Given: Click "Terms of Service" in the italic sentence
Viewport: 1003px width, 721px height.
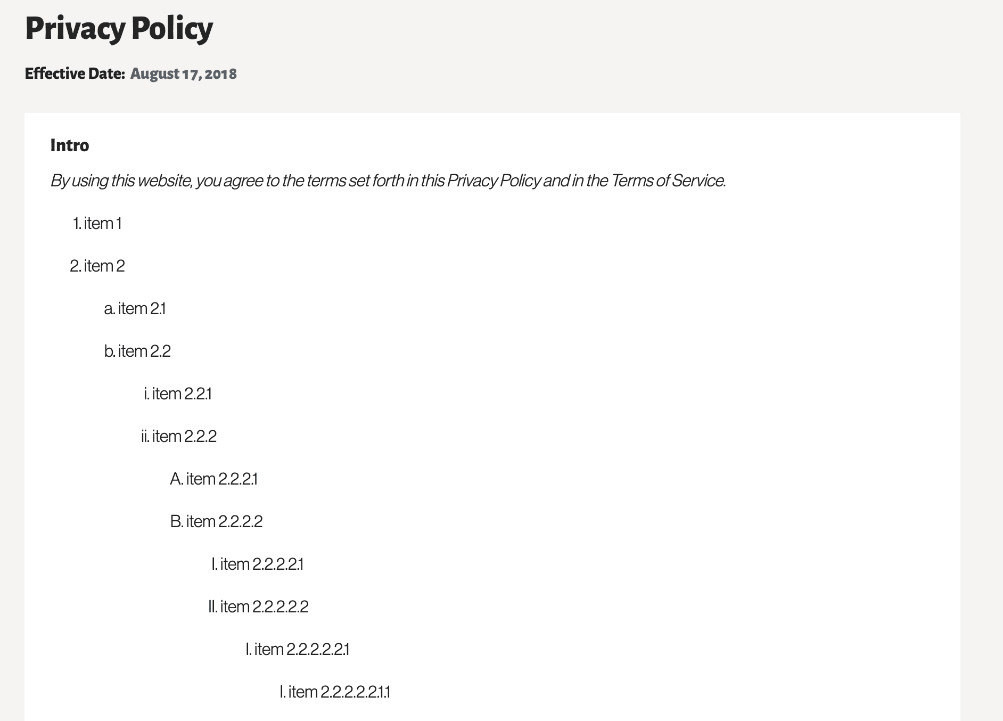Looking at the screenshot, I should click(668, 181).
